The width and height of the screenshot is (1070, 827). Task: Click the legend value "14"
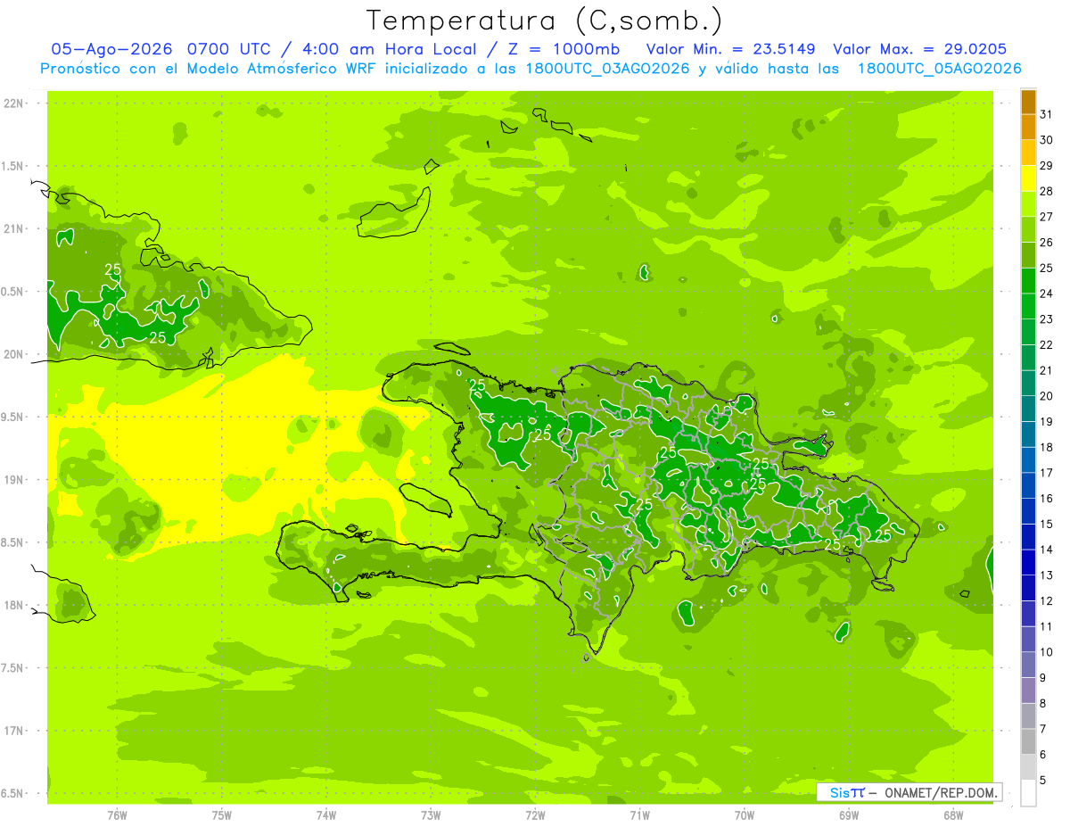point(1046,550)
